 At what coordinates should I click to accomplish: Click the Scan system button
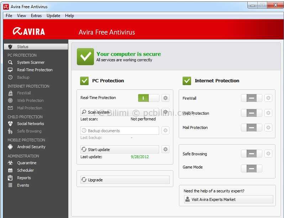coord(120,112)
